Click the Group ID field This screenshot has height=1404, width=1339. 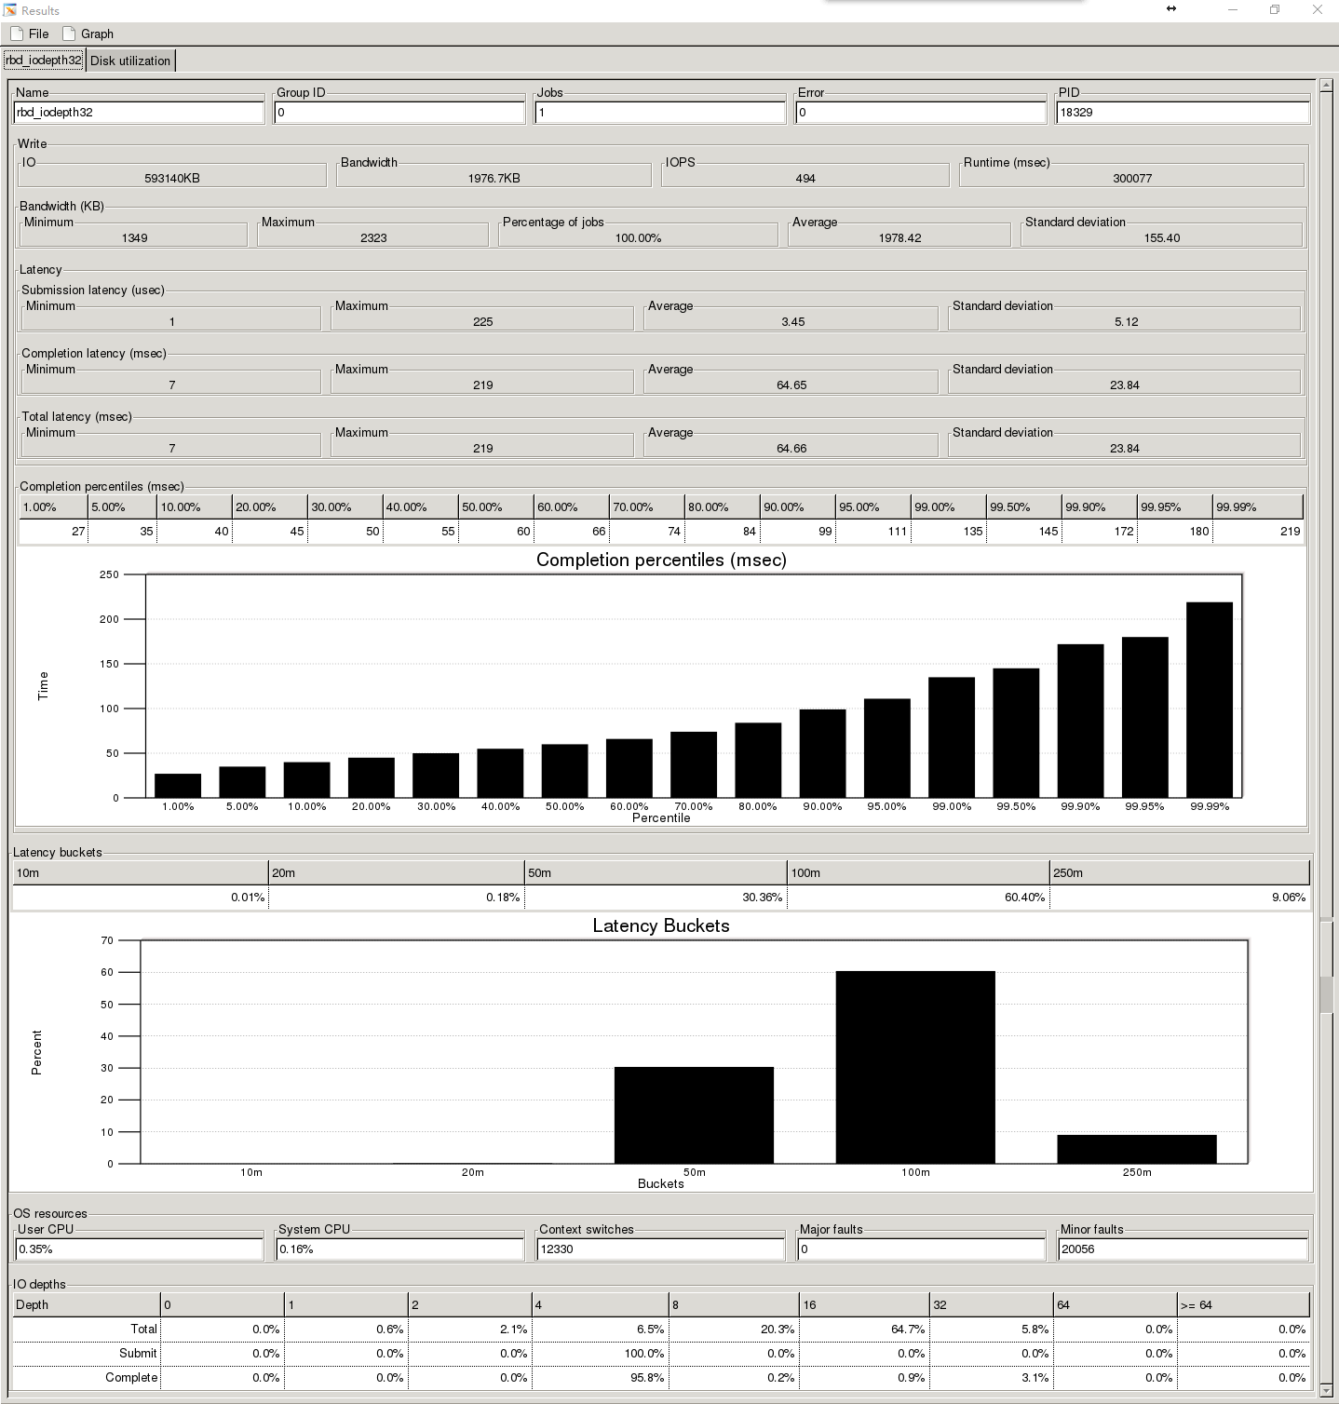tap(399, 112)
